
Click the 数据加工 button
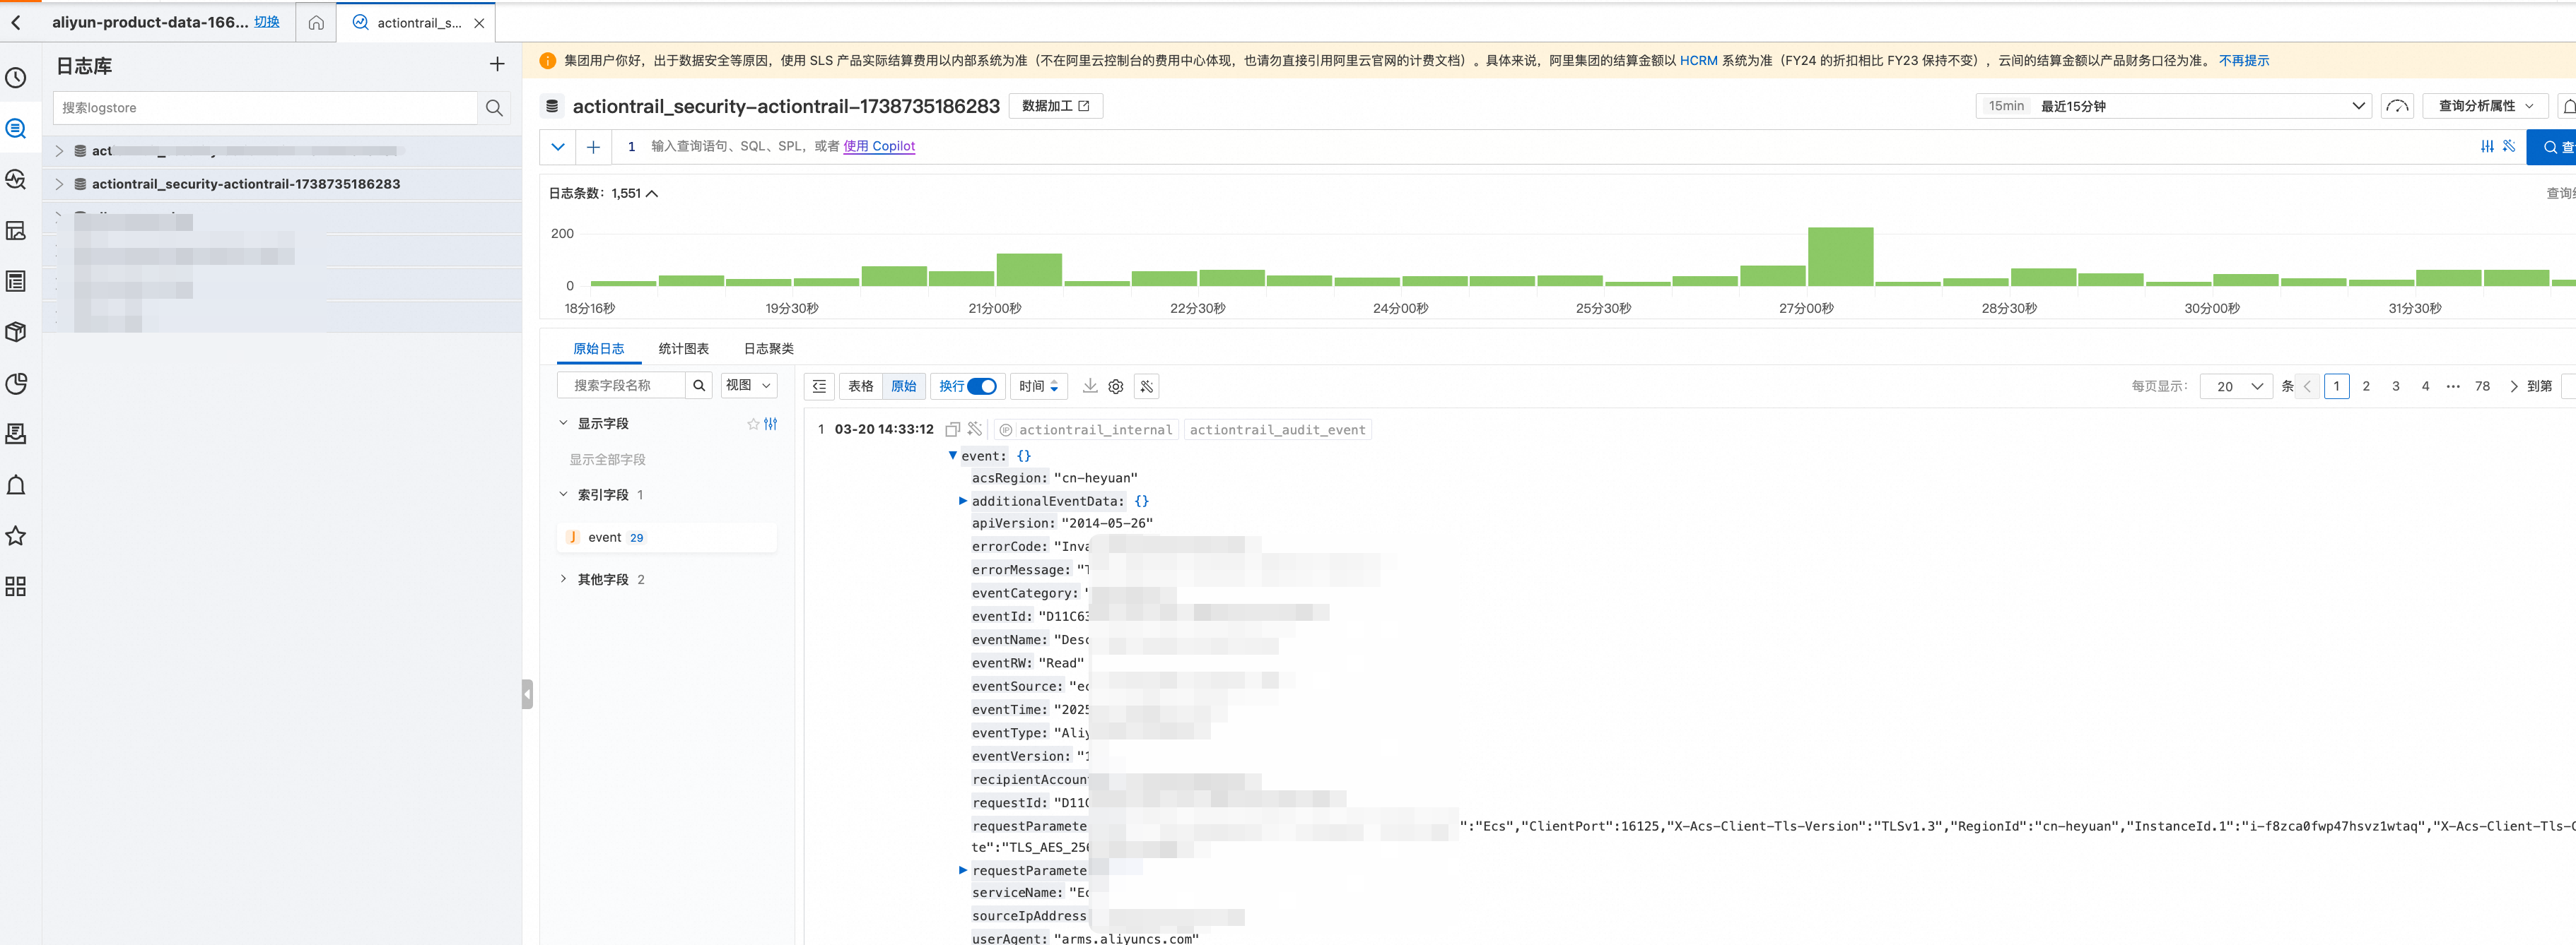(1056, 106)
